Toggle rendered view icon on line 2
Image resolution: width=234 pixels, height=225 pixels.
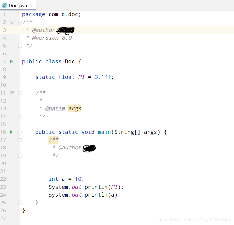coord(12,22)
